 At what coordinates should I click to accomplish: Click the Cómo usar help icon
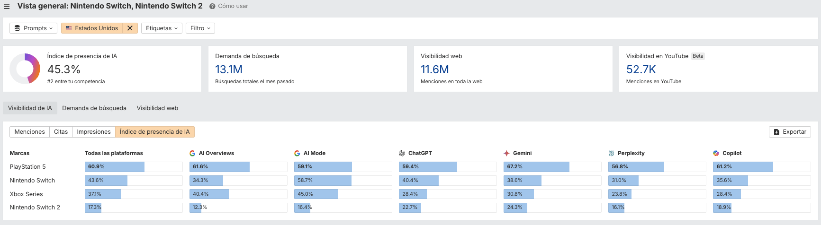tap(212, 6)
